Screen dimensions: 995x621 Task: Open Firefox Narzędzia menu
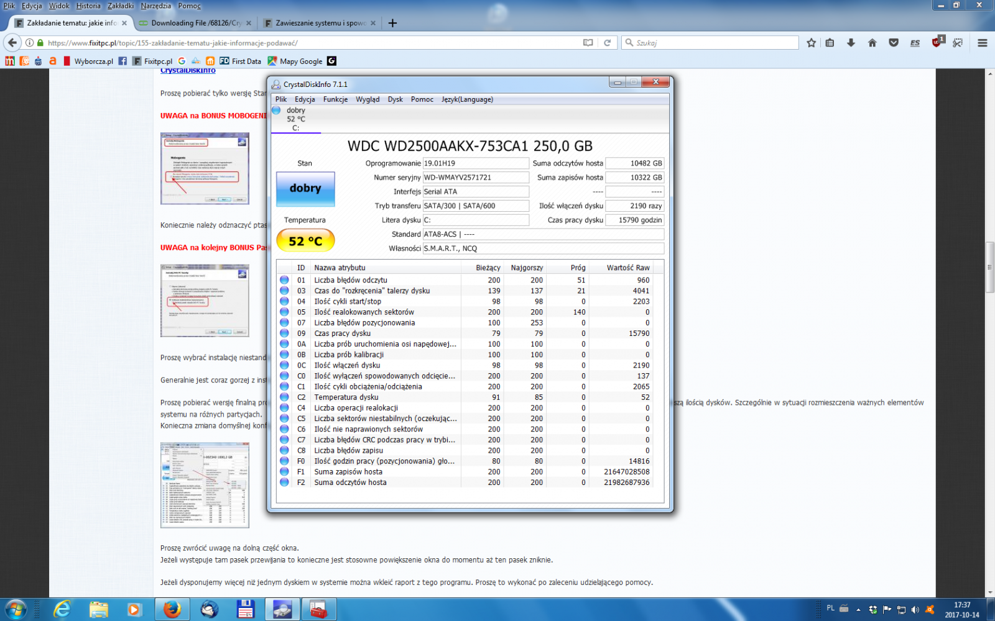(156, 6)
